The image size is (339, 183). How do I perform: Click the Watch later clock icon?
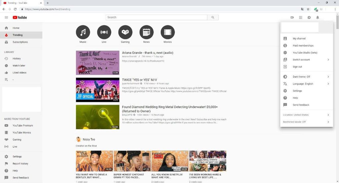[x=6, y=66]
